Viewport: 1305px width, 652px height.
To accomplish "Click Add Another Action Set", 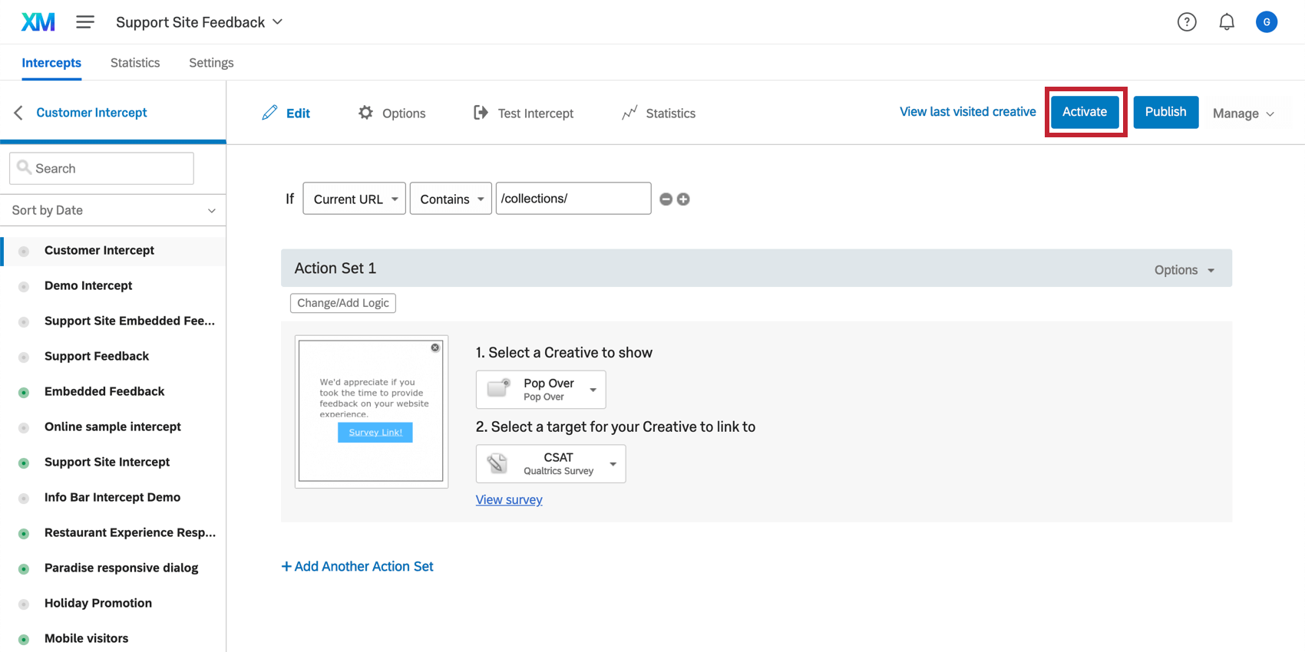I will click(x=358, y=566).
